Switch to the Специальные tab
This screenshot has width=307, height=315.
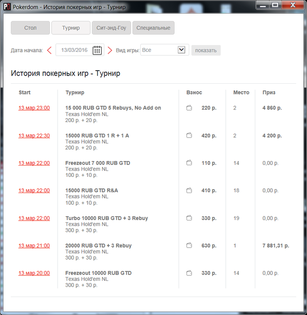pos(153,28)
